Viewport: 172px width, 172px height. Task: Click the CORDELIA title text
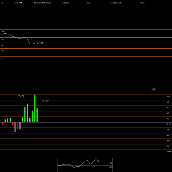[117, 3]
